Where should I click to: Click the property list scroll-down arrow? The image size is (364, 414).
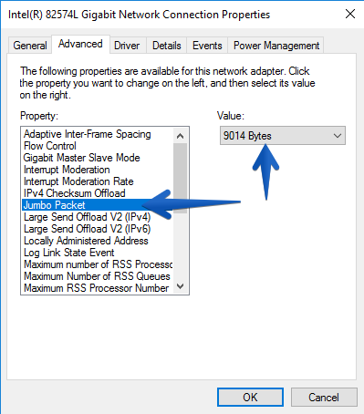(181, 286)
